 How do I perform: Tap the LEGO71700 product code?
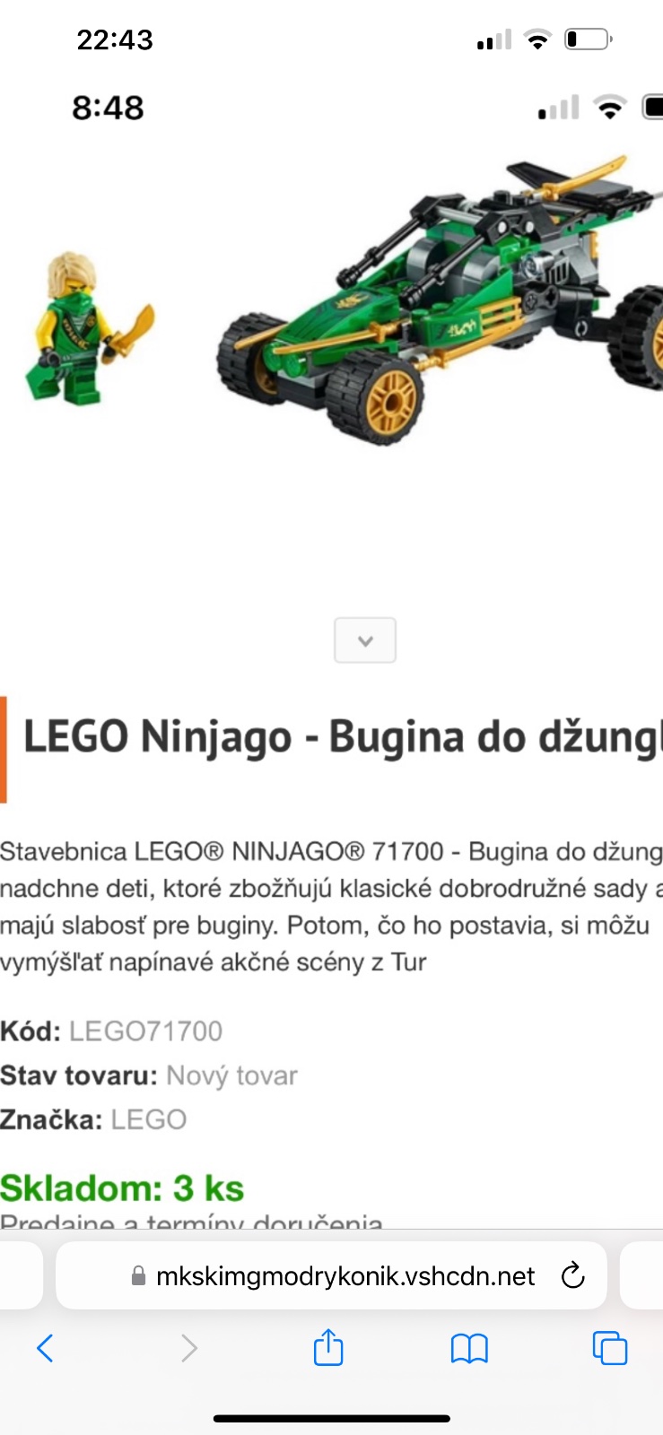click(x=145, y=1031)
